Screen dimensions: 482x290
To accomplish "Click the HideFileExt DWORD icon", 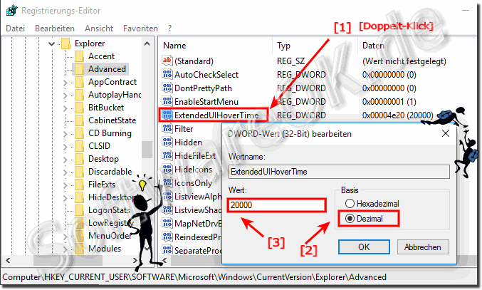I will (x=167, y=155).
